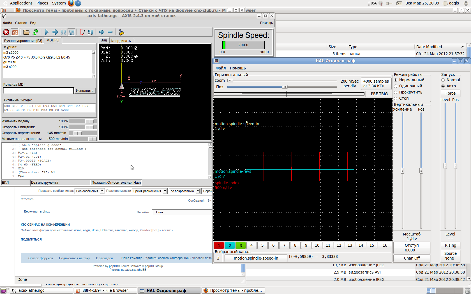
Task: Run the program with the play icon
Action: pos(47,32)
